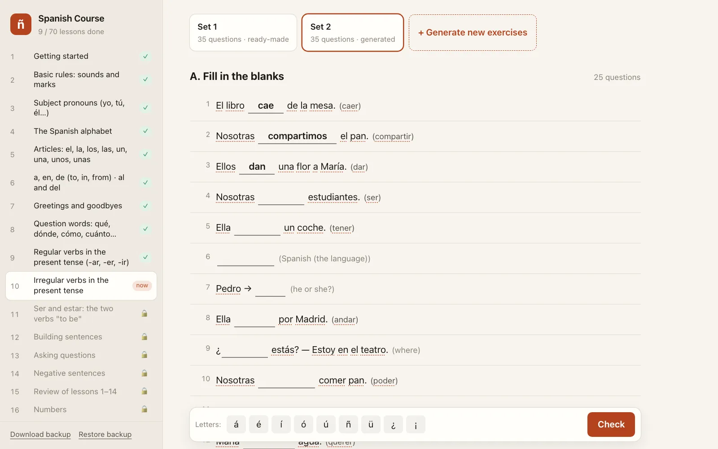Click the checkmark next to Regular verbs lesson
This screenshot has height=449, width=718.
[x=145, y=257]
